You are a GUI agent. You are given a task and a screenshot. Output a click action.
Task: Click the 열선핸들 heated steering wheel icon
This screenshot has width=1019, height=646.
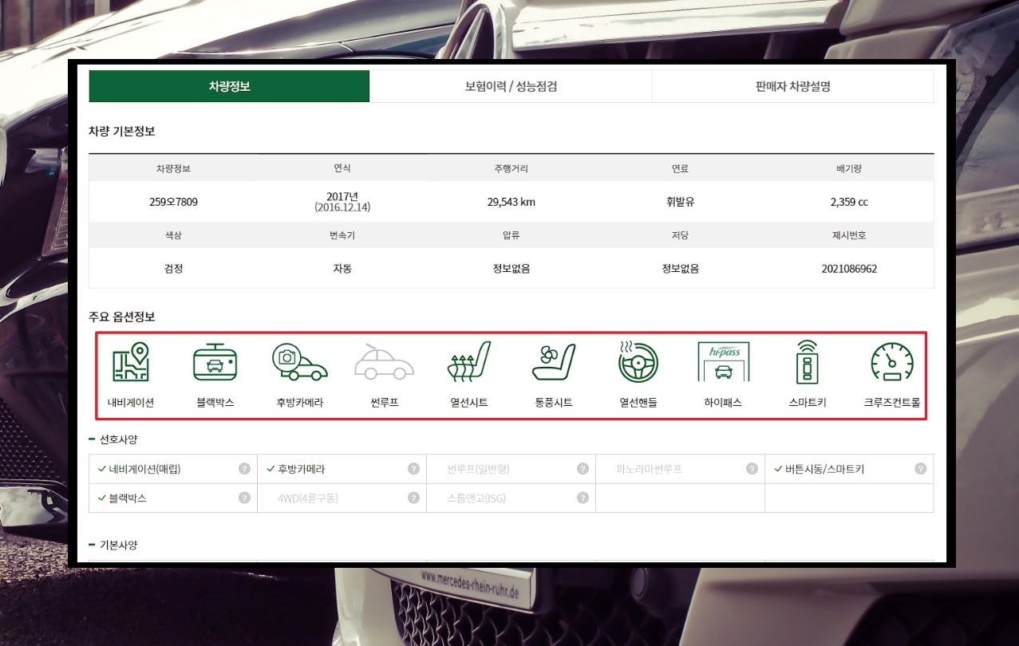point(638,362)
